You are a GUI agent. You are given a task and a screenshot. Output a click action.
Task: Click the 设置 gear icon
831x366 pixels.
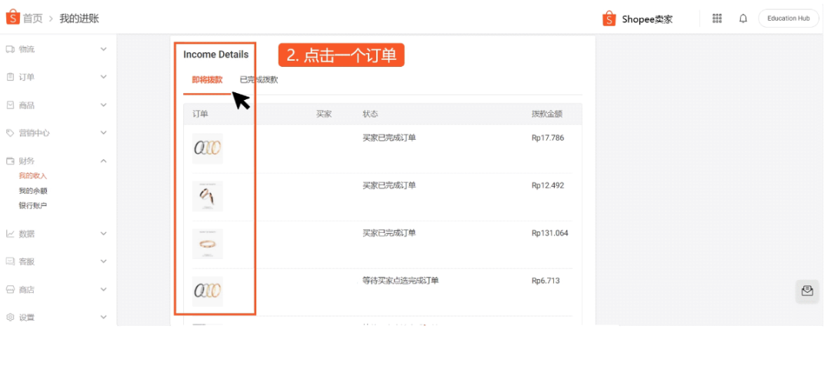(10, 318)
